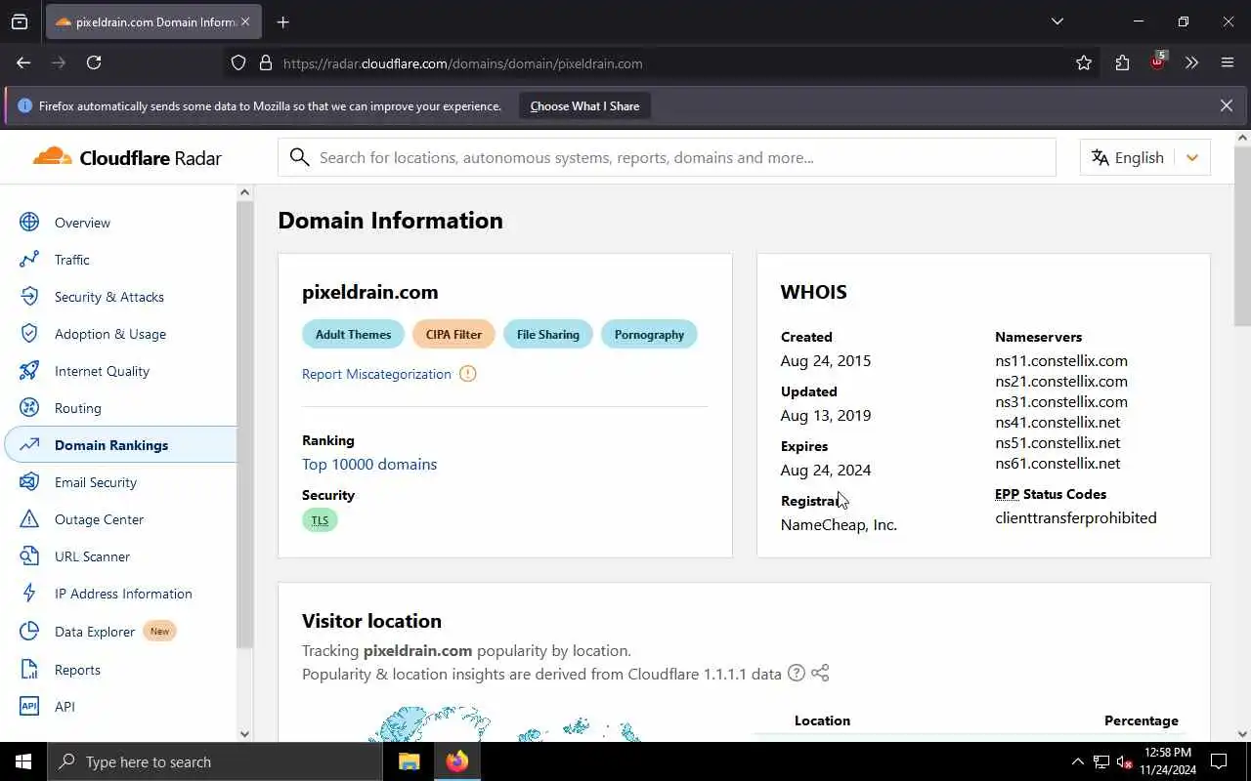Viewport: 1251px width, 781px height.
Task: Open URL Scanner menu item
Action: [x=92, y=556]
